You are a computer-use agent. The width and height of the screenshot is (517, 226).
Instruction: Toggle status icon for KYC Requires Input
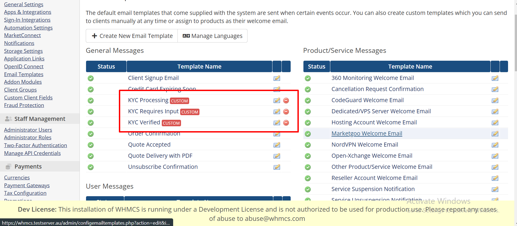pos(91,112)
